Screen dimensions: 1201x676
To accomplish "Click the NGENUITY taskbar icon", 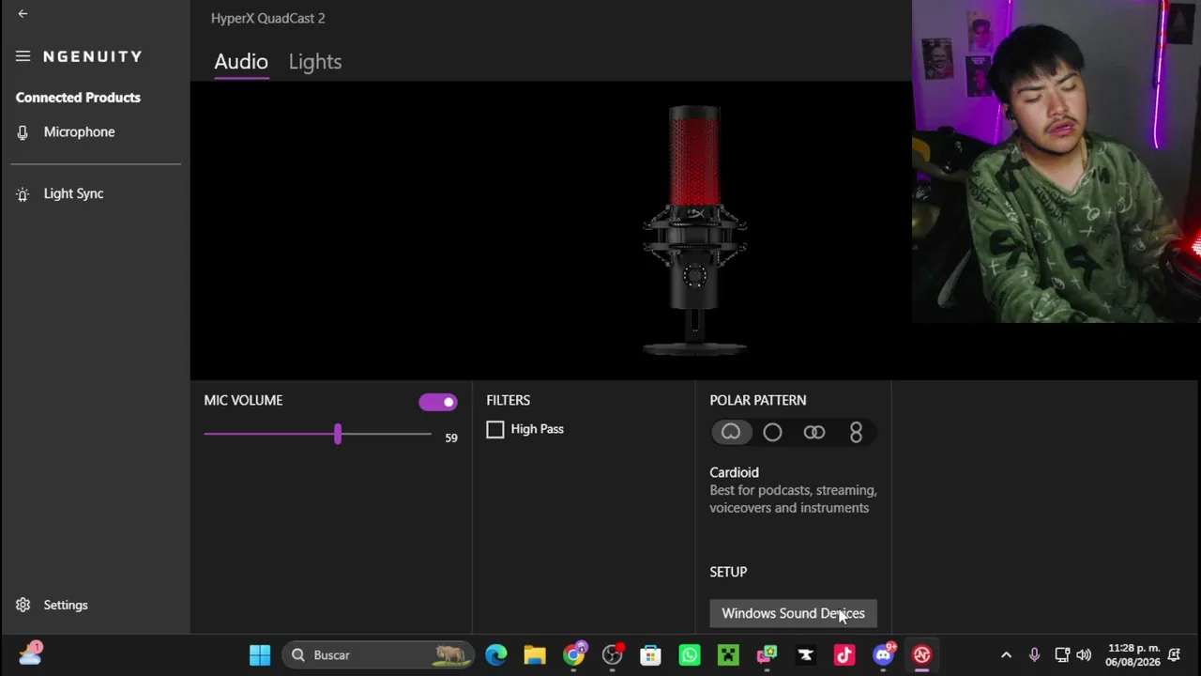I will point(921,654).
